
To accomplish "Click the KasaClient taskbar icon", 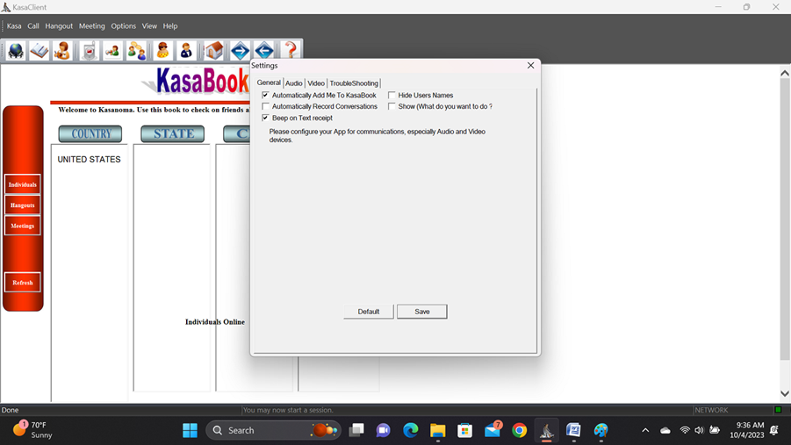I will pyautogui.click(x=547, y=430).
